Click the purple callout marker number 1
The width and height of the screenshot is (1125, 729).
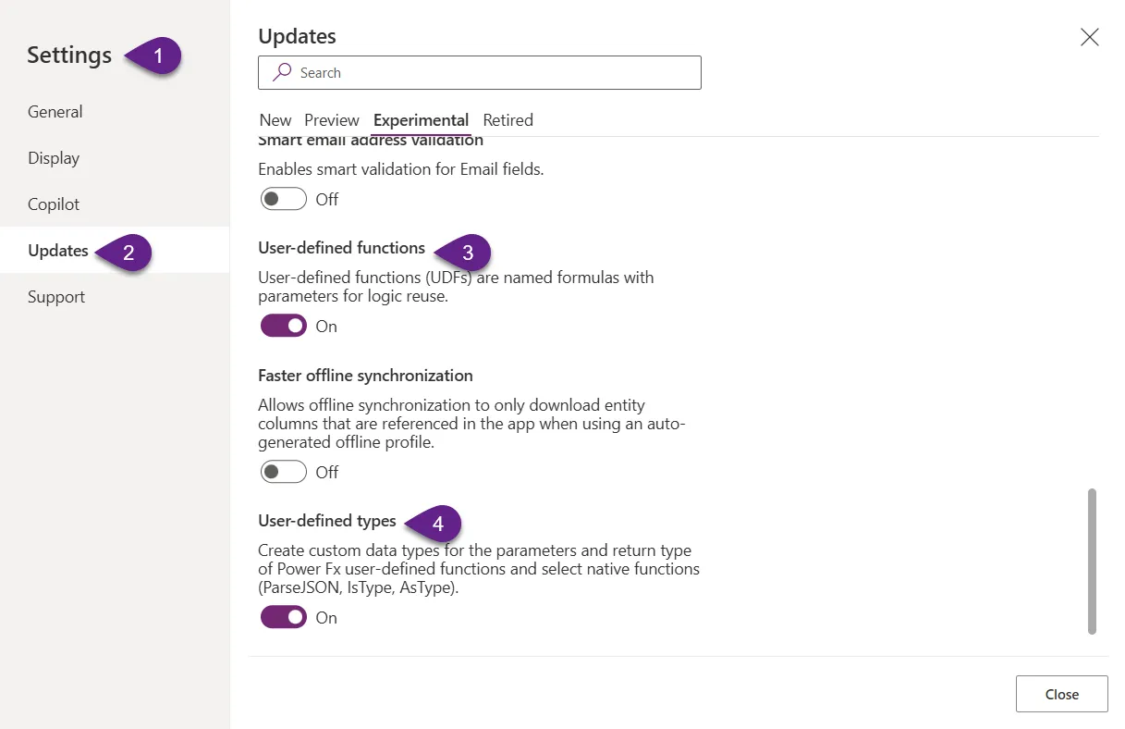coord(153,56)
